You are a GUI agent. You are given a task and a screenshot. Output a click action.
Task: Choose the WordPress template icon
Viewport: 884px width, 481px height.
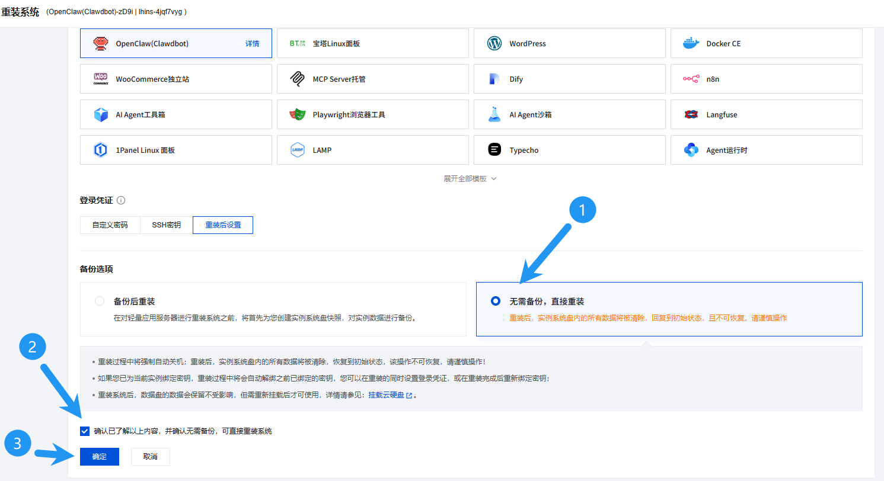(494, 43)
